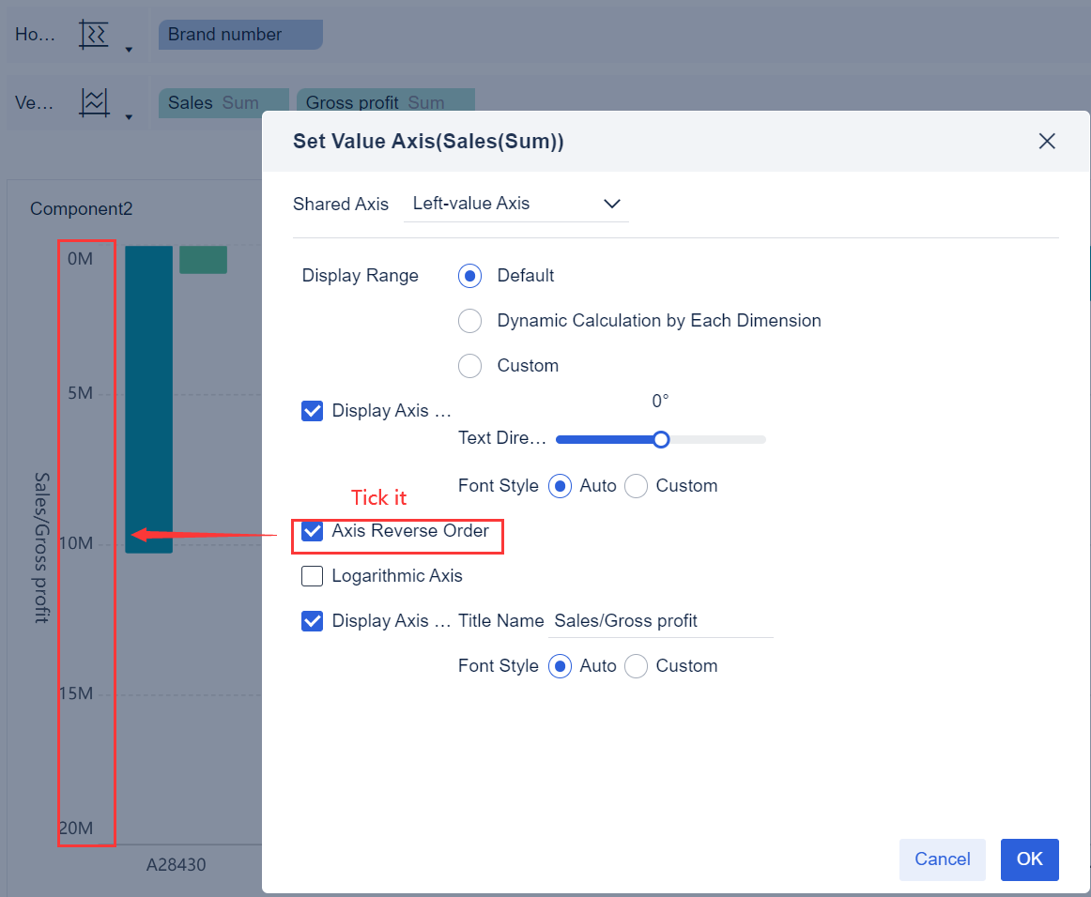The width and height of the screenshot is (1091, 897).
Task: Select the Default display range option
Action: click(x=469, y=275)
